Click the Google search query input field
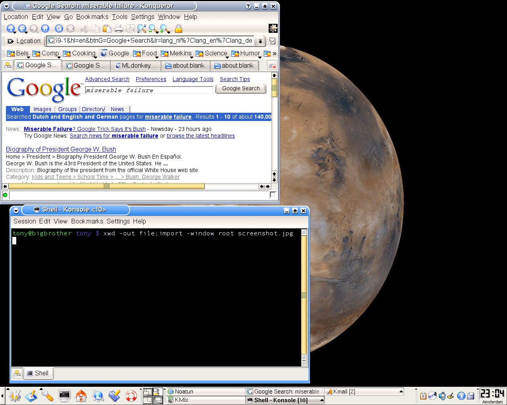 click(149, 90)
